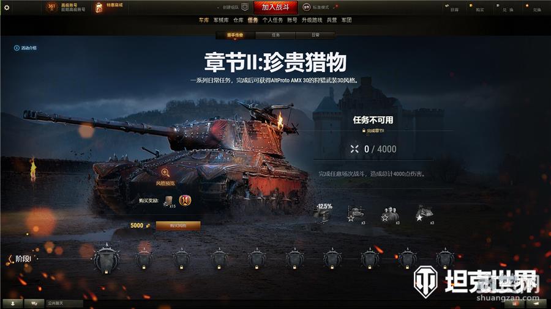Viewport: 551px width, 309px height.
Task: Go back via the 阶段I chevron
Action: (x=10, y=259)
